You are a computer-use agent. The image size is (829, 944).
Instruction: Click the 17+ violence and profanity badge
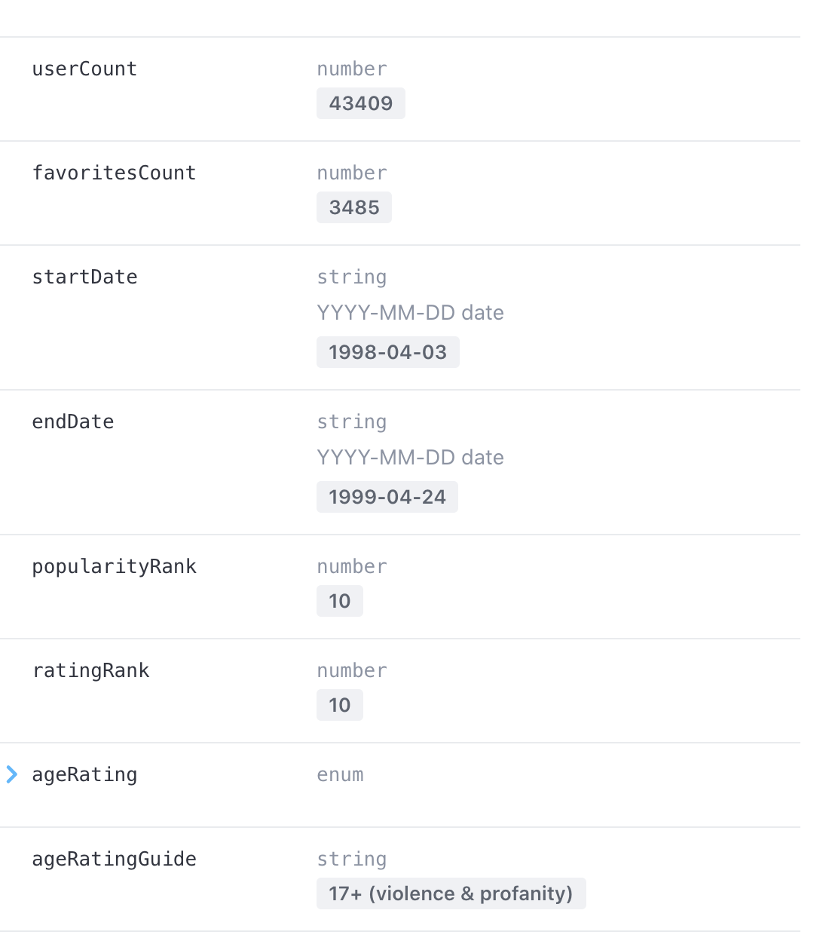[x=450, y=893]
